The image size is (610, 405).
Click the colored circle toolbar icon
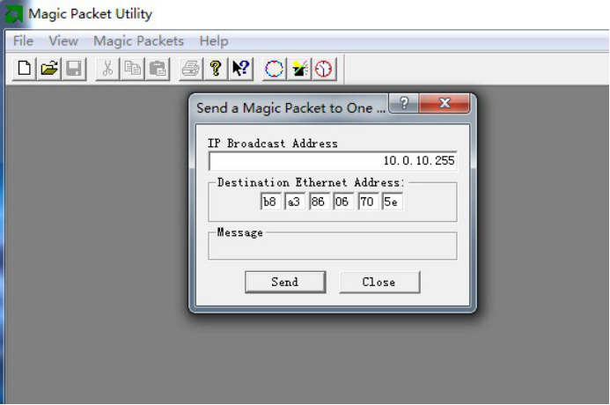[275, 69]
